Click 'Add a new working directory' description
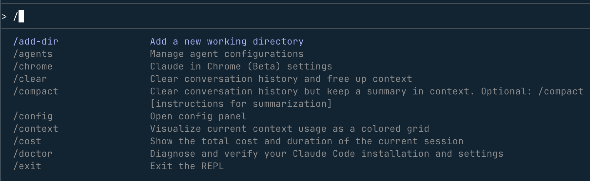Viewport: 590px width, 181px height. point(227,42)
